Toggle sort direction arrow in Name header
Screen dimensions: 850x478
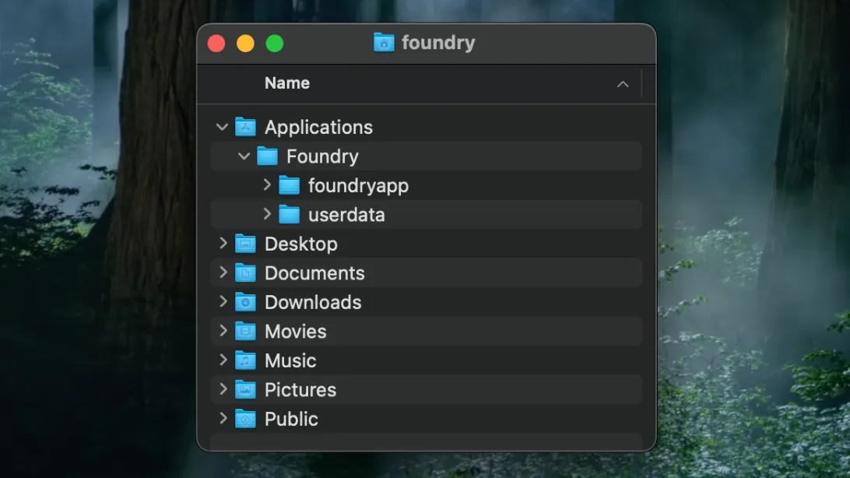(623, 84)
